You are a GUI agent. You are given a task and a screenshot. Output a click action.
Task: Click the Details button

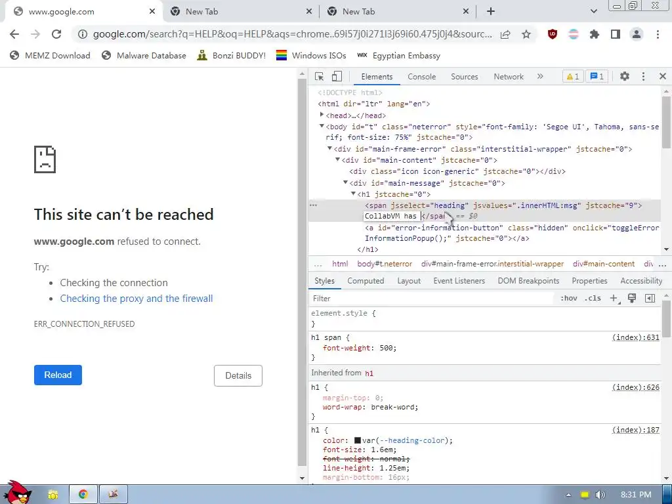(238, 375)
